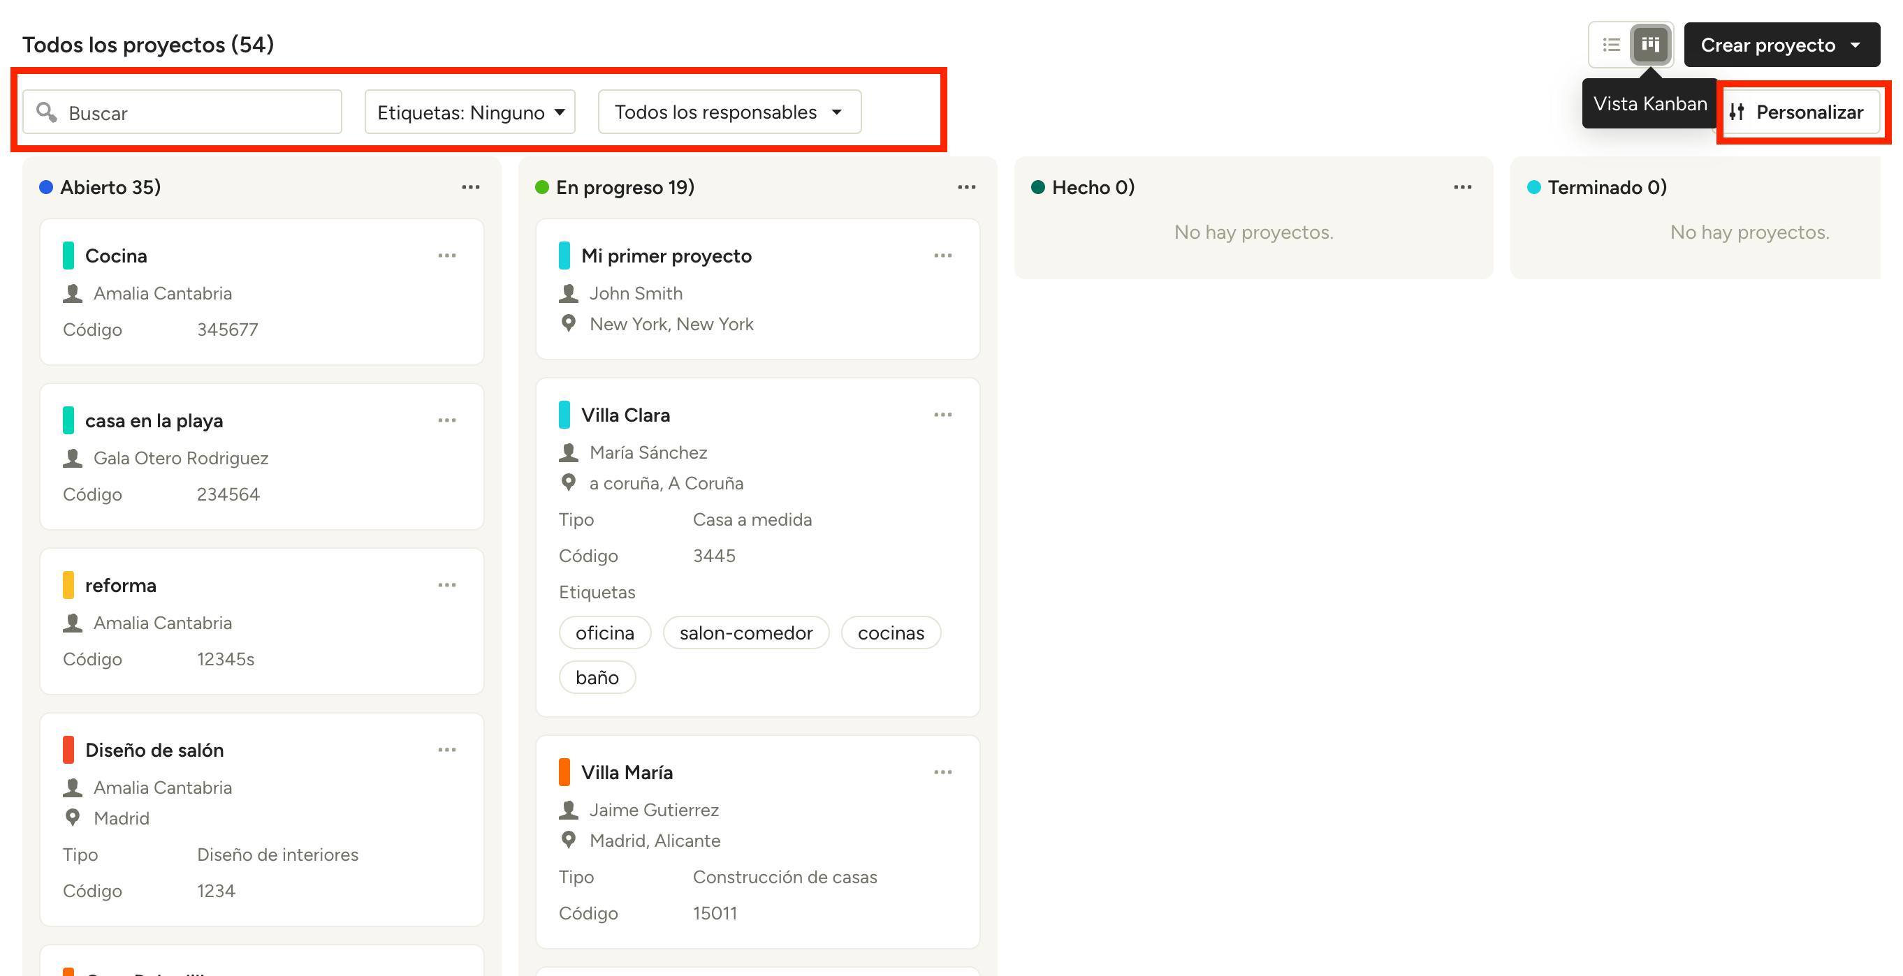Click the salon-comedor tag

pyautogui.click(x=745, y=633)
